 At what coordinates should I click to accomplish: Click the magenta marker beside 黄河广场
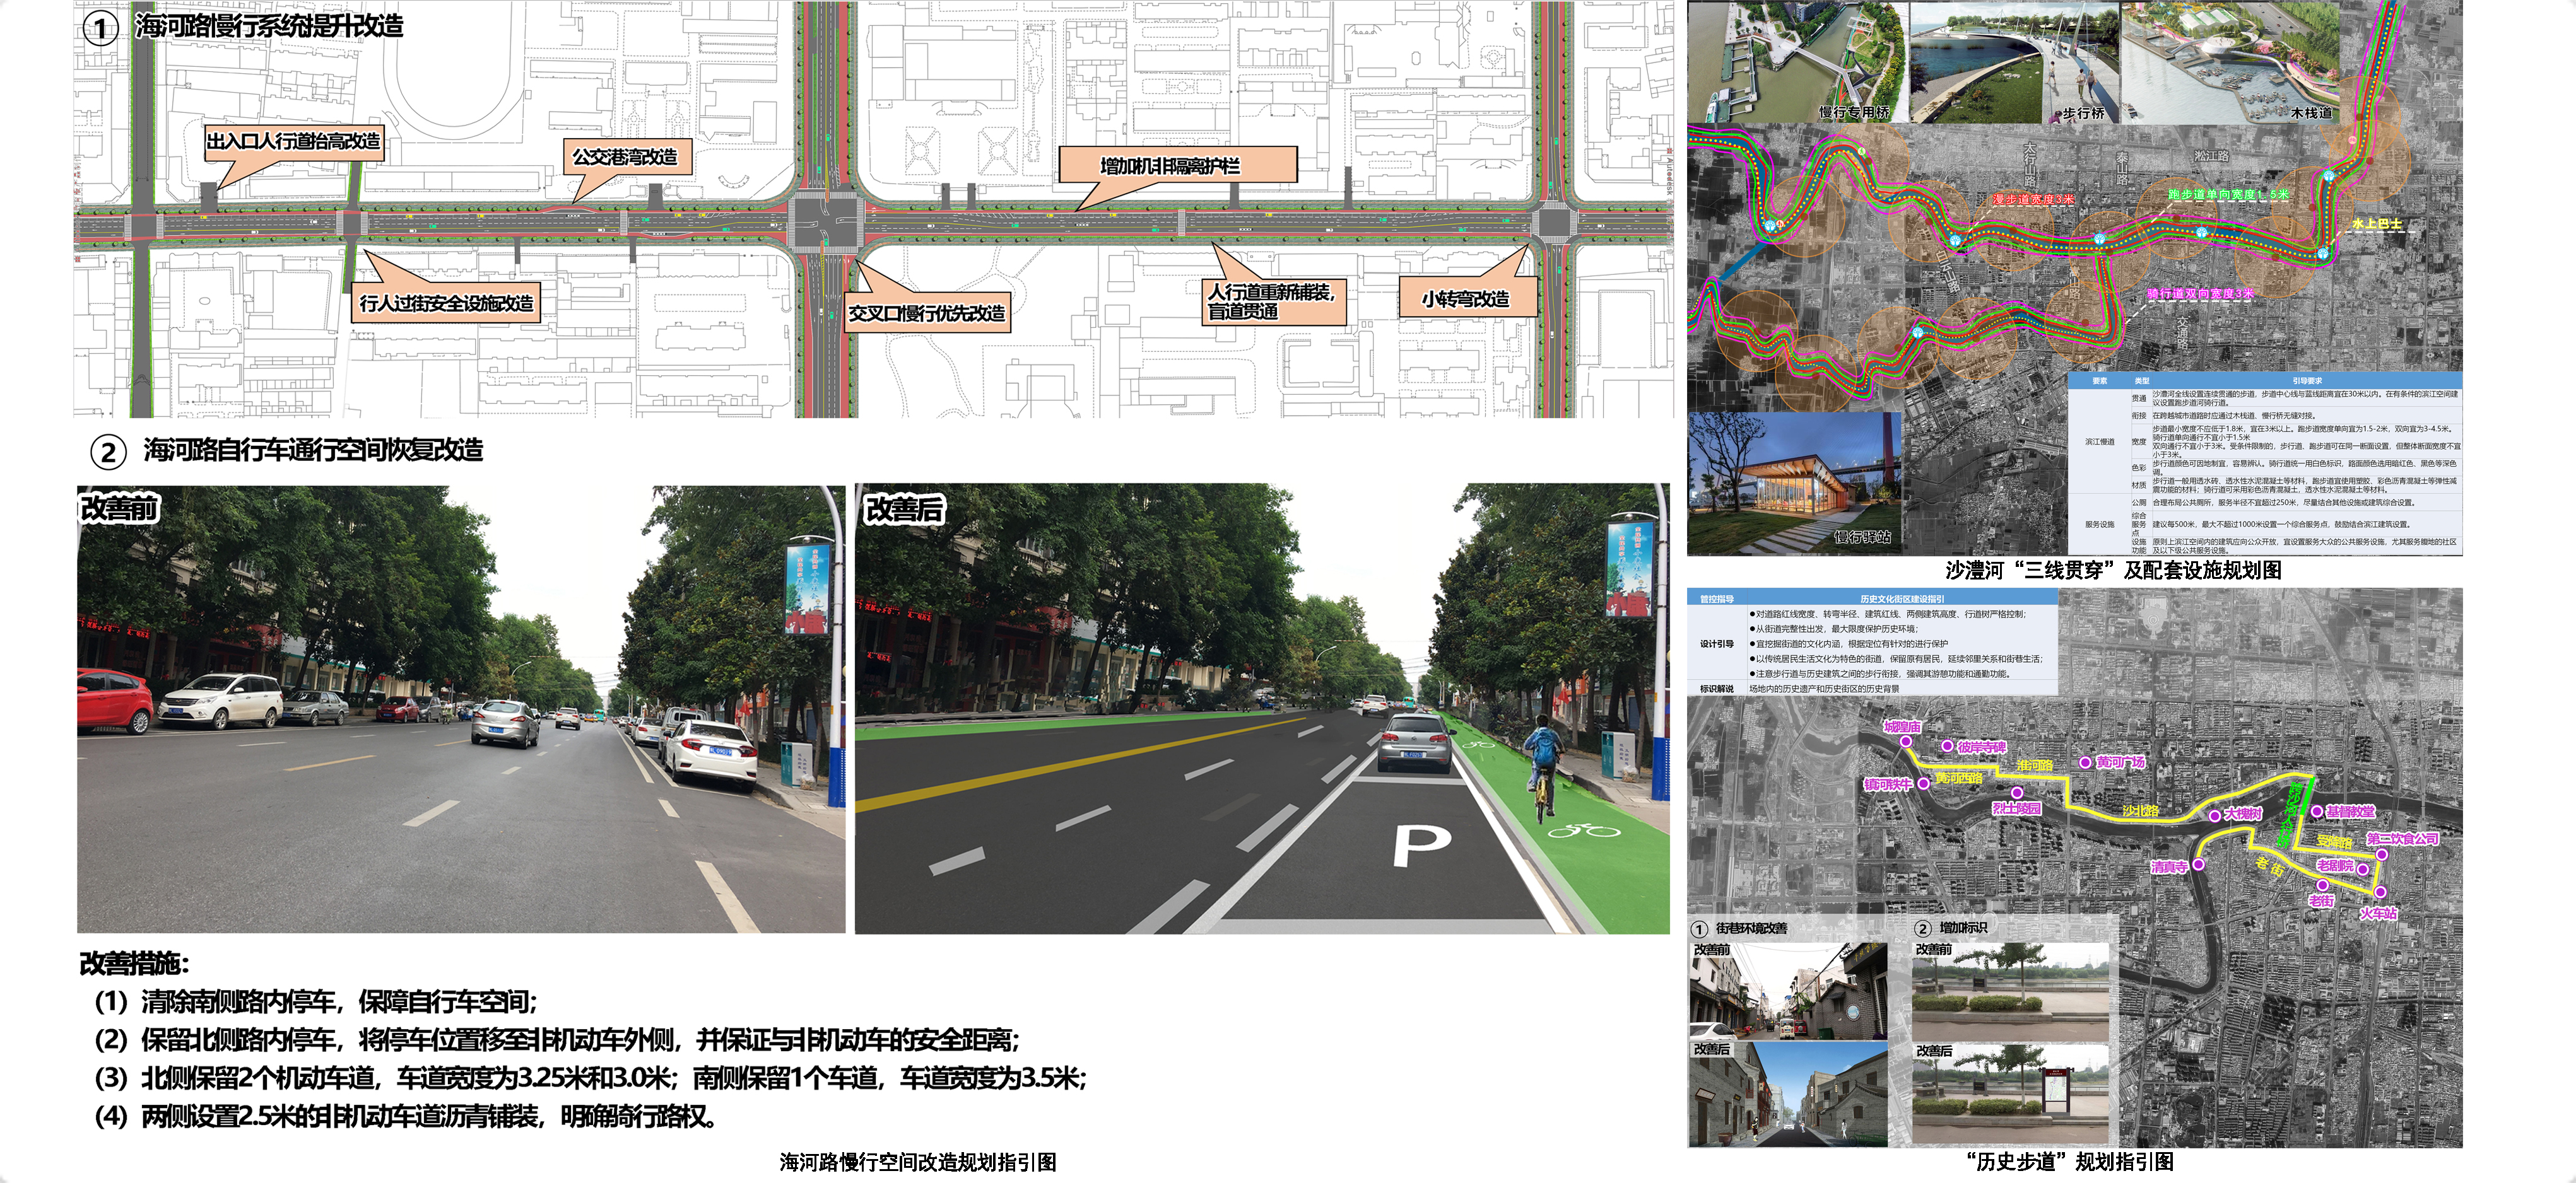(2085, 762)
